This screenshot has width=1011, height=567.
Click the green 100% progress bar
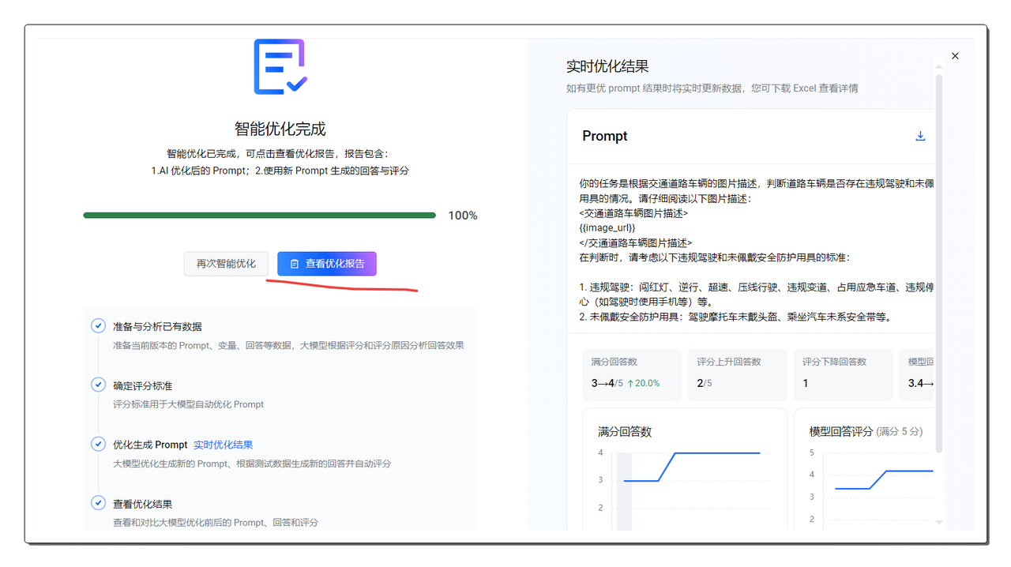click(x=259, y=215)
